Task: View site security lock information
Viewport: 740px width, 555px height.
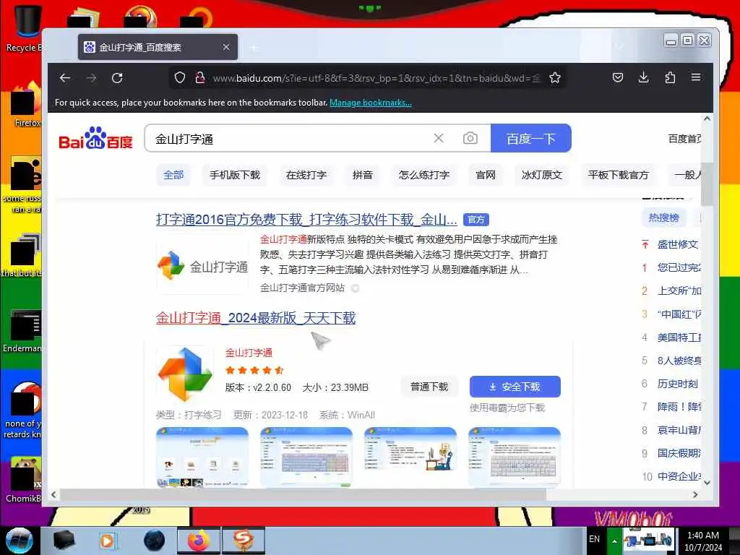Action: [200, 78]
